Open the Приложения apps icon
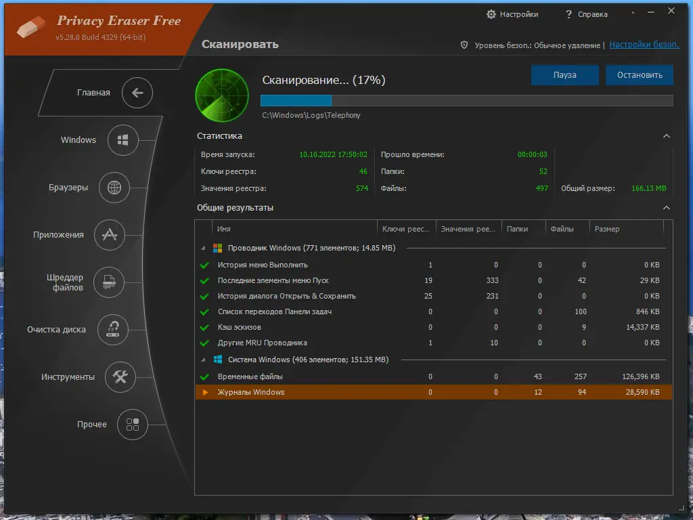693x520 pixels. (x=110, y=235)
